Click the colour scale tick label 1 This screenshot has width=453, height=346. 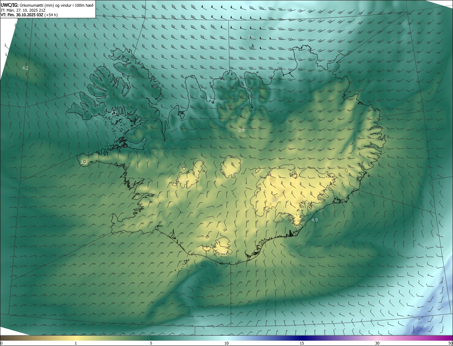pos(76,343)
